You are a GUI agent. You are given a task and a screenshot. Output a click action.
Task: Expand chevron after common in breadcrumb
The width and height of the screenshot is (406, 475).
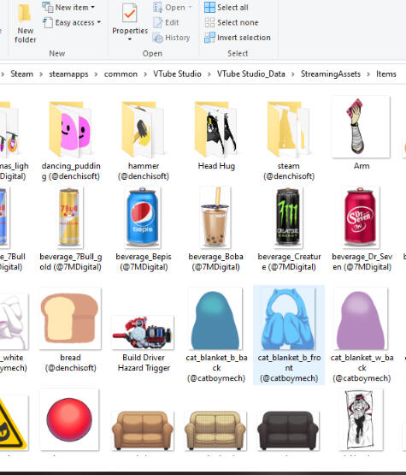pyautogui.click(x=145, y=74)
